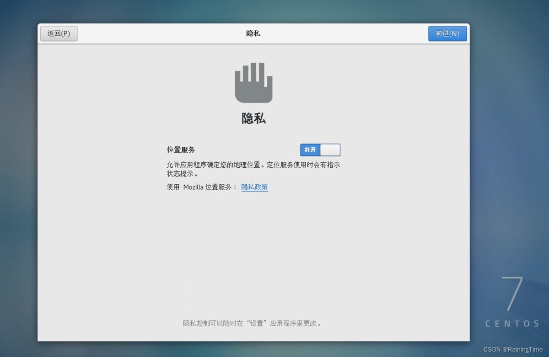Open the 隐私政策 privacy policy link
The height and width of the screenshot is (357, 549).
click(x=254, y=187)
